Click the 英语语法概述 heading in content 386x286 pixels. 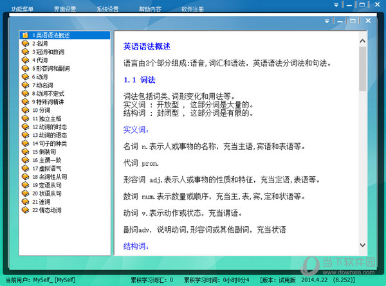[147, 46]
